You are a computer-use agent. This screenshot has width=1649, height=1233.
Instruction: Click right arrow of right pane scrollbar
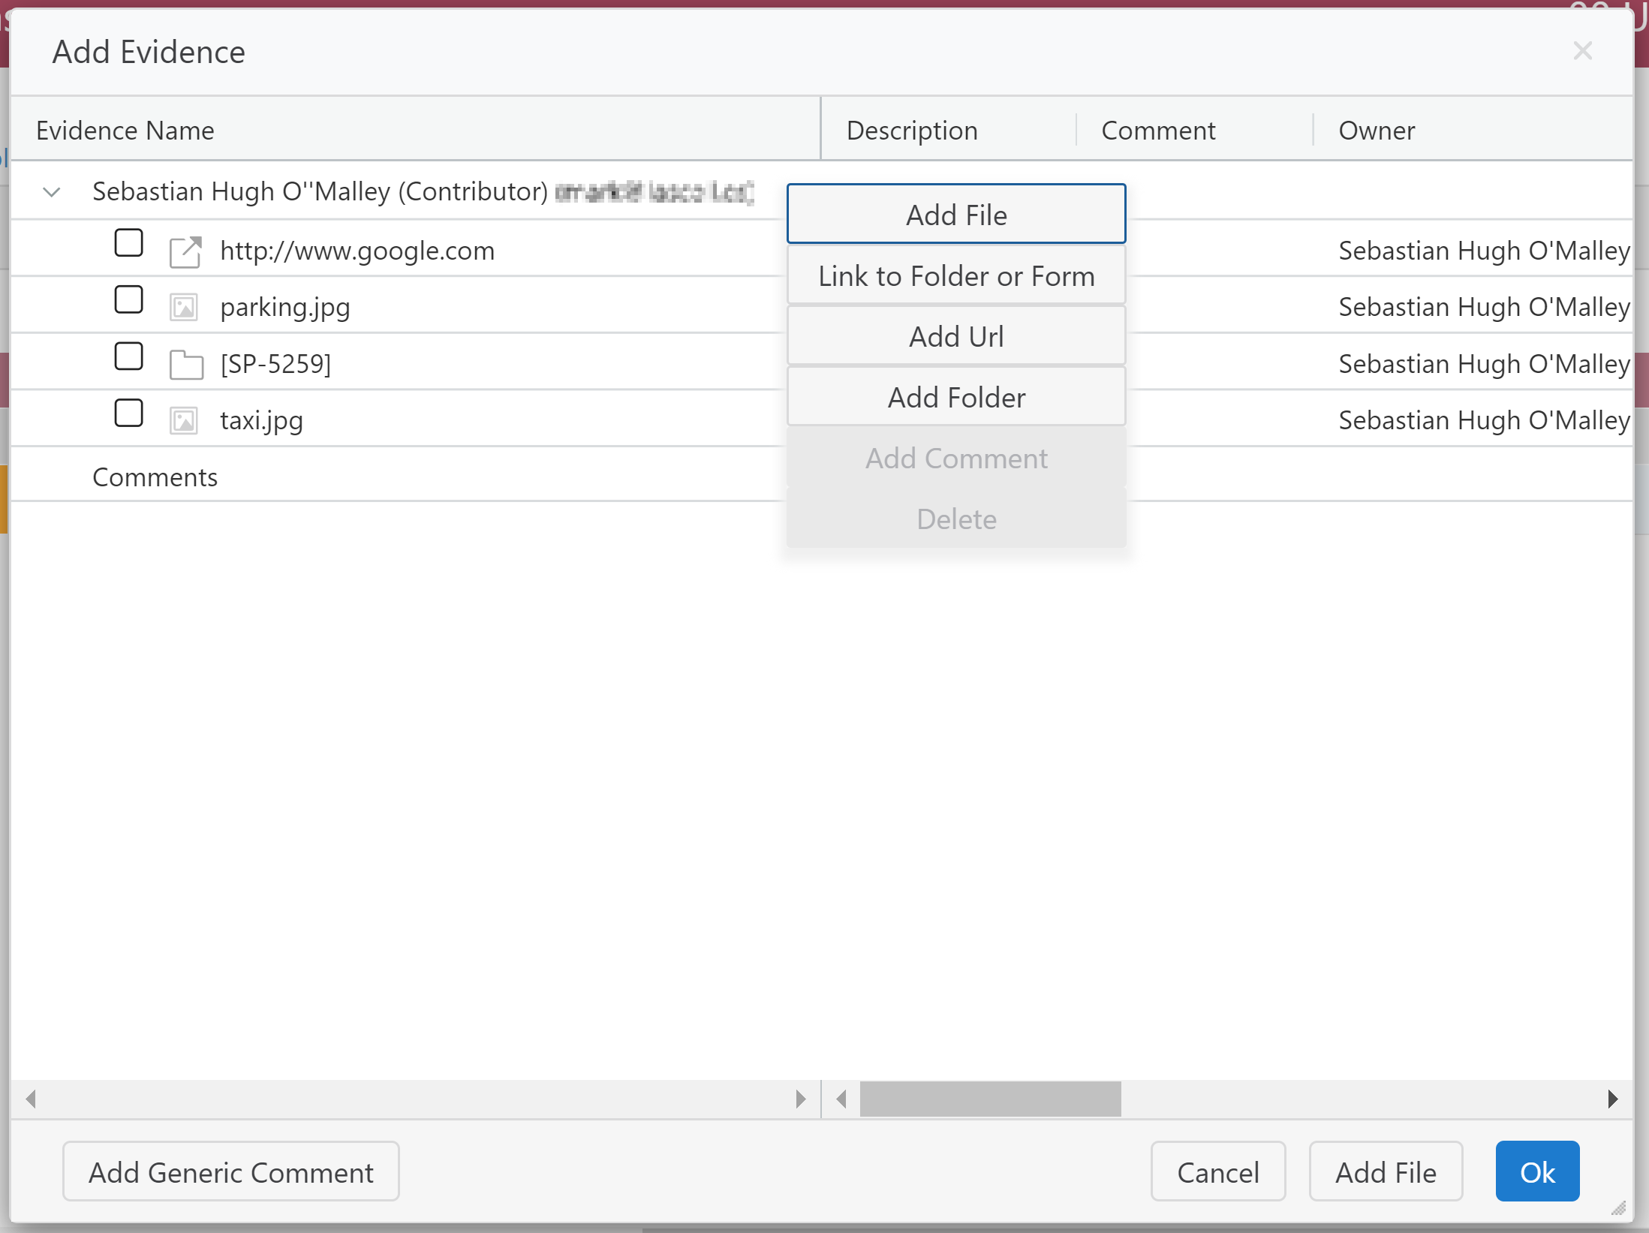(x=1612, y=1099)
